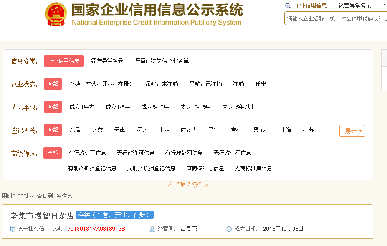The image size is (387, 246).
Task: Choose 山西 registration authority
Action: click(164, 130)
